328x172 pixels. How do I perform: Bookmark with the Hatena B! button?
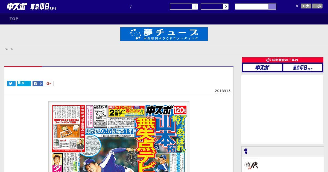point(24,84)
